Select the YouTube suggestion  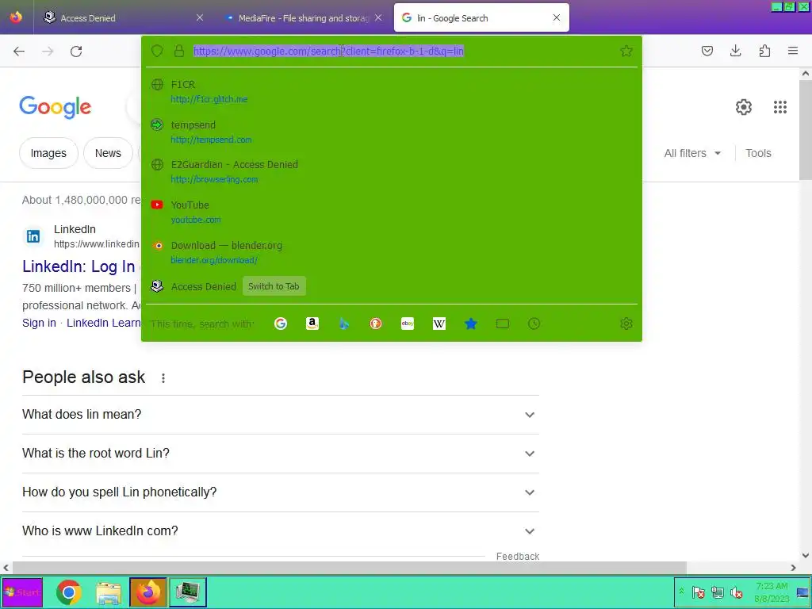(x=392, y=213)
